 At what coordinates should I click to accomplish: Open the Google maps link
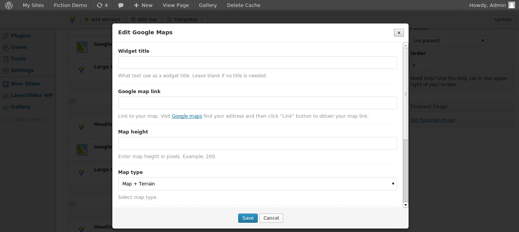pos(187,116)
